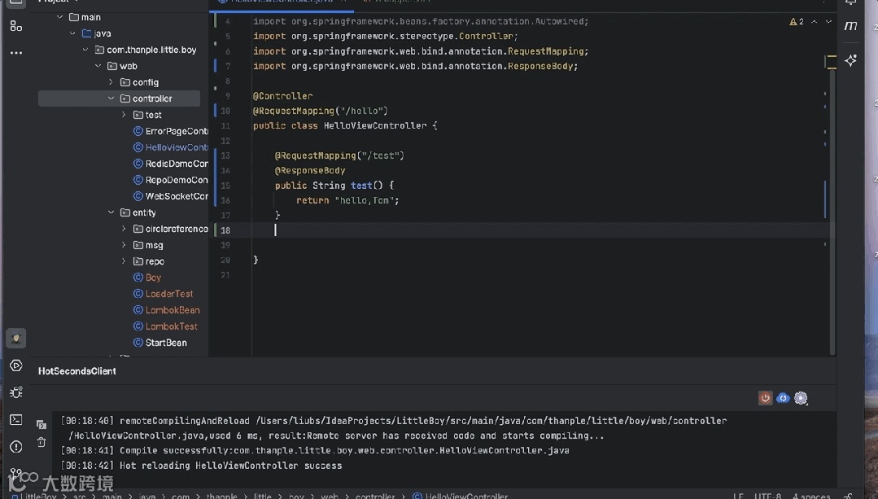
Task: Click Hot reloading success log line
Action: [x=201, y=466]
